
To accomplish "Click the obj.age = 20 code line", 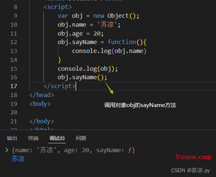I will 81,34.
